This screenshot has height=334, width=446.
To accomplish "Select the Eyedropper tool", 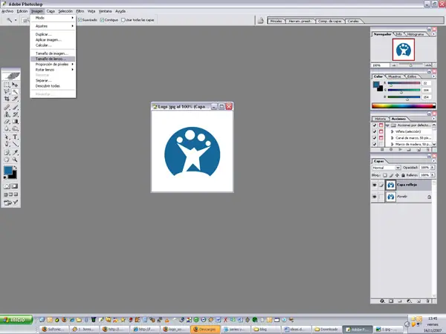I will coord(15,152).
